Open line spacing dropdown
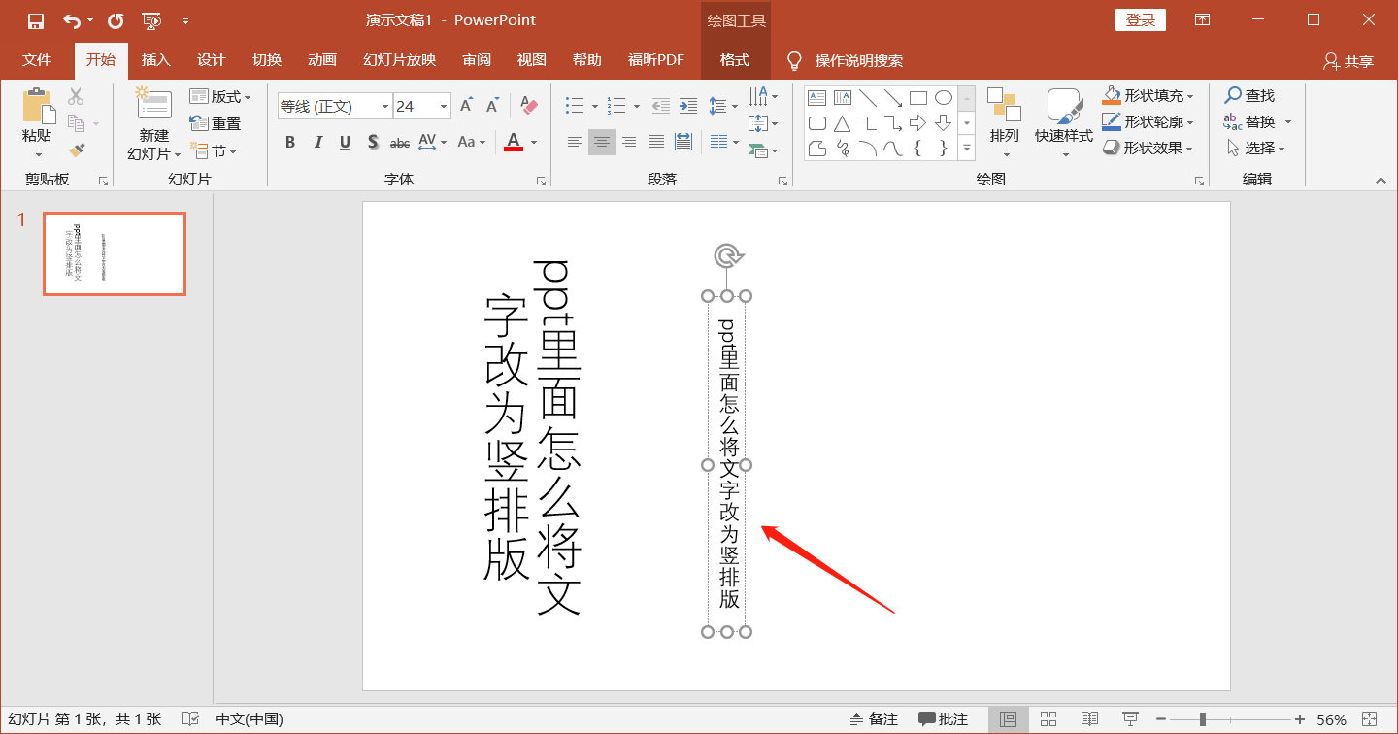 tap(723, 105)
